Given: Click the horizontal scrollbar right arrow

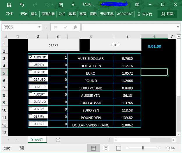Looking at the screenshot, I should tap(174, 140).
